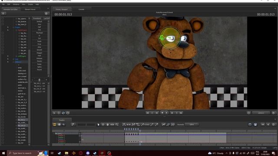278x156 pixels.
Task: Add a new animation set
Action: pos(3,13)
